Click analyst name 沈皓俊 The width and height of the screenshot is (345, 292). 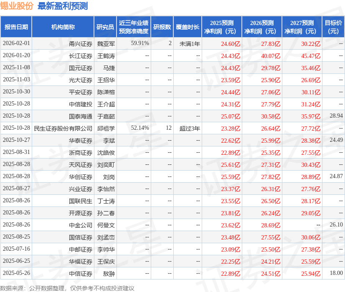pyautogui.click(x=106, y=153)
